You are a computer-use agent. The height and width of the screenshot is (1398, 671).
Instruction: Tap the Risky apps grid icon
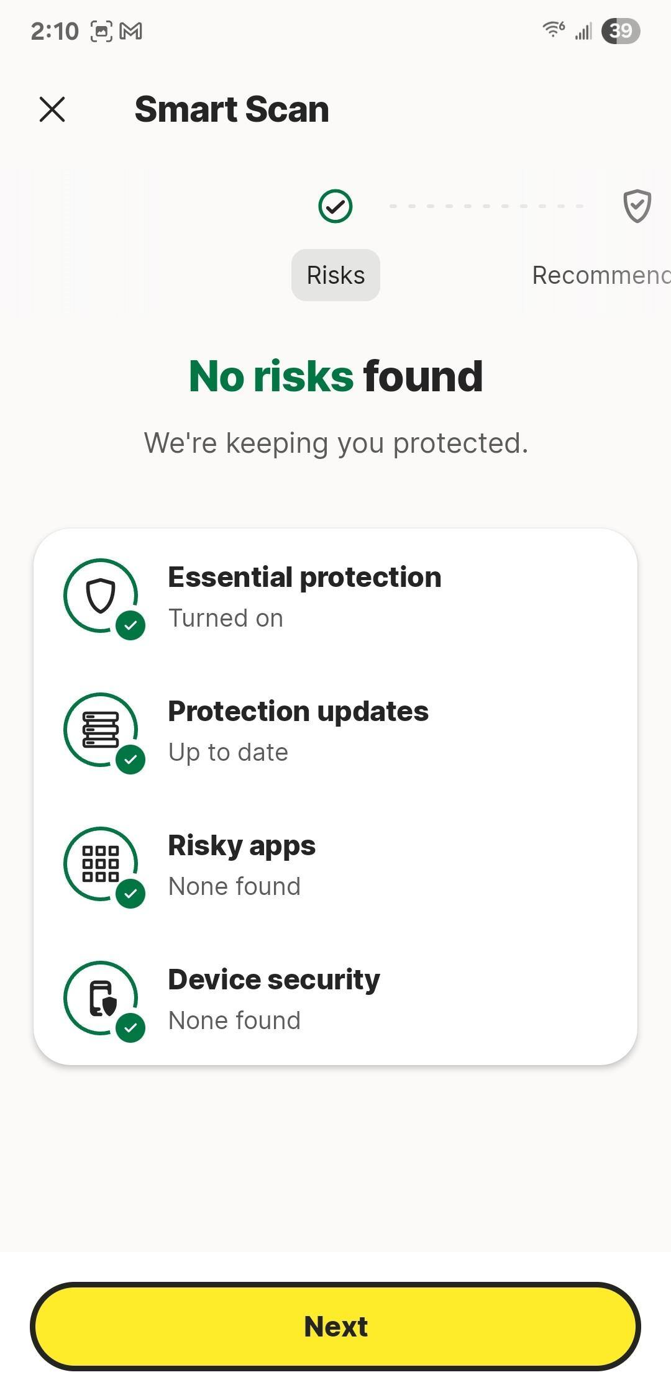(101, 864)
